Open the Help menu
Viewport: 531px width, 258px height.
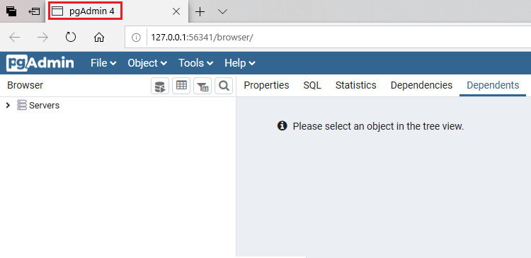coord(240,63)
